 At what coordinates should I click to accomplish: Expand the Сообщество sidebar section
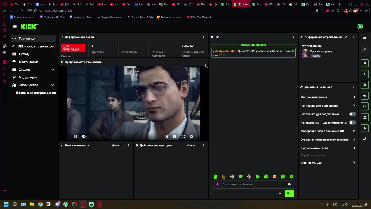53,85
